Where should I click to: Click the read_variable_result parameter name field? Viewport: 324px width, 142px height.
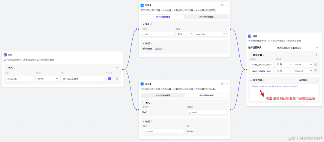262,71
